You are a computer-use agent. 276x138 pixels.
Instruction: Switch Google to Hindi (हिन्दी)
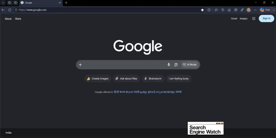(116, 92)
